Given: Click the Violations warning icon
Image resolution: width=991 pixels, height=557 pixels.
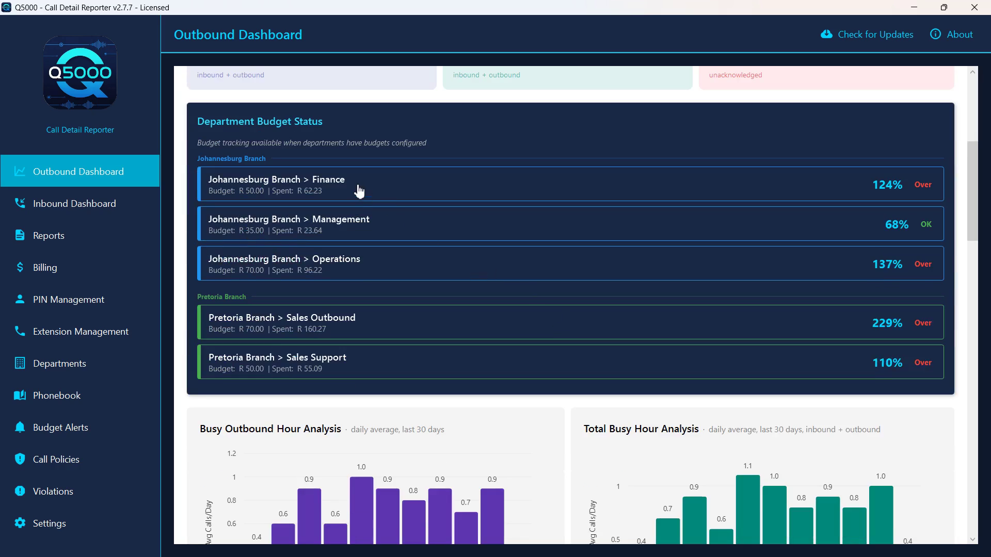Looking at the screenshot, I should pyautogui.click(x=20, y=491).
